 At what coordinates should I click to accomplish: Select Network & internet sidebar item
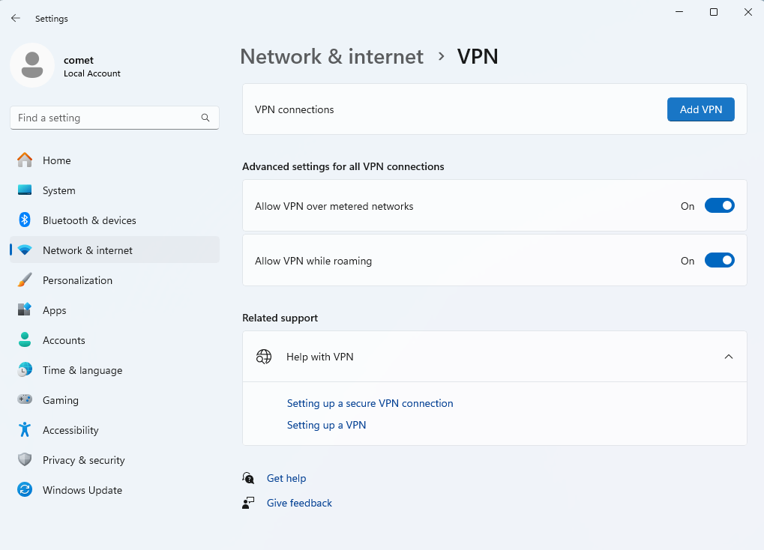pyautogui.click(x=115, y=250)
